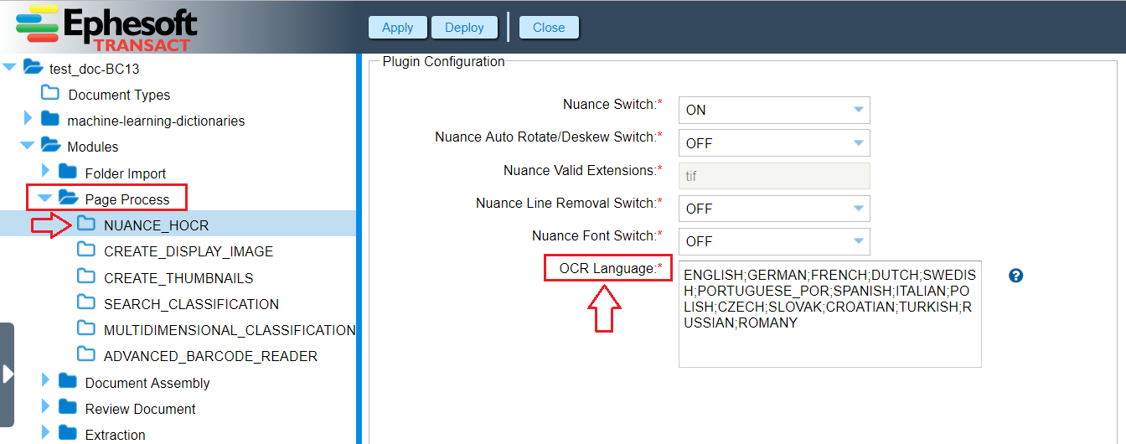Click the NUANCE_HOCR folder icon
Screen dimensions: 1126x444
click(x=86, y=224)
